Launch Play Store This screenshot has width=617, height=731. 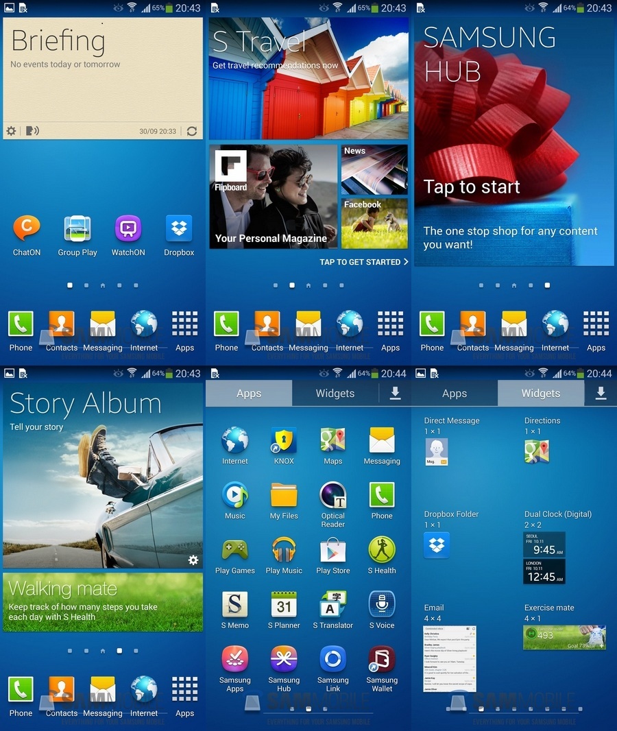(x=332, y=550)
